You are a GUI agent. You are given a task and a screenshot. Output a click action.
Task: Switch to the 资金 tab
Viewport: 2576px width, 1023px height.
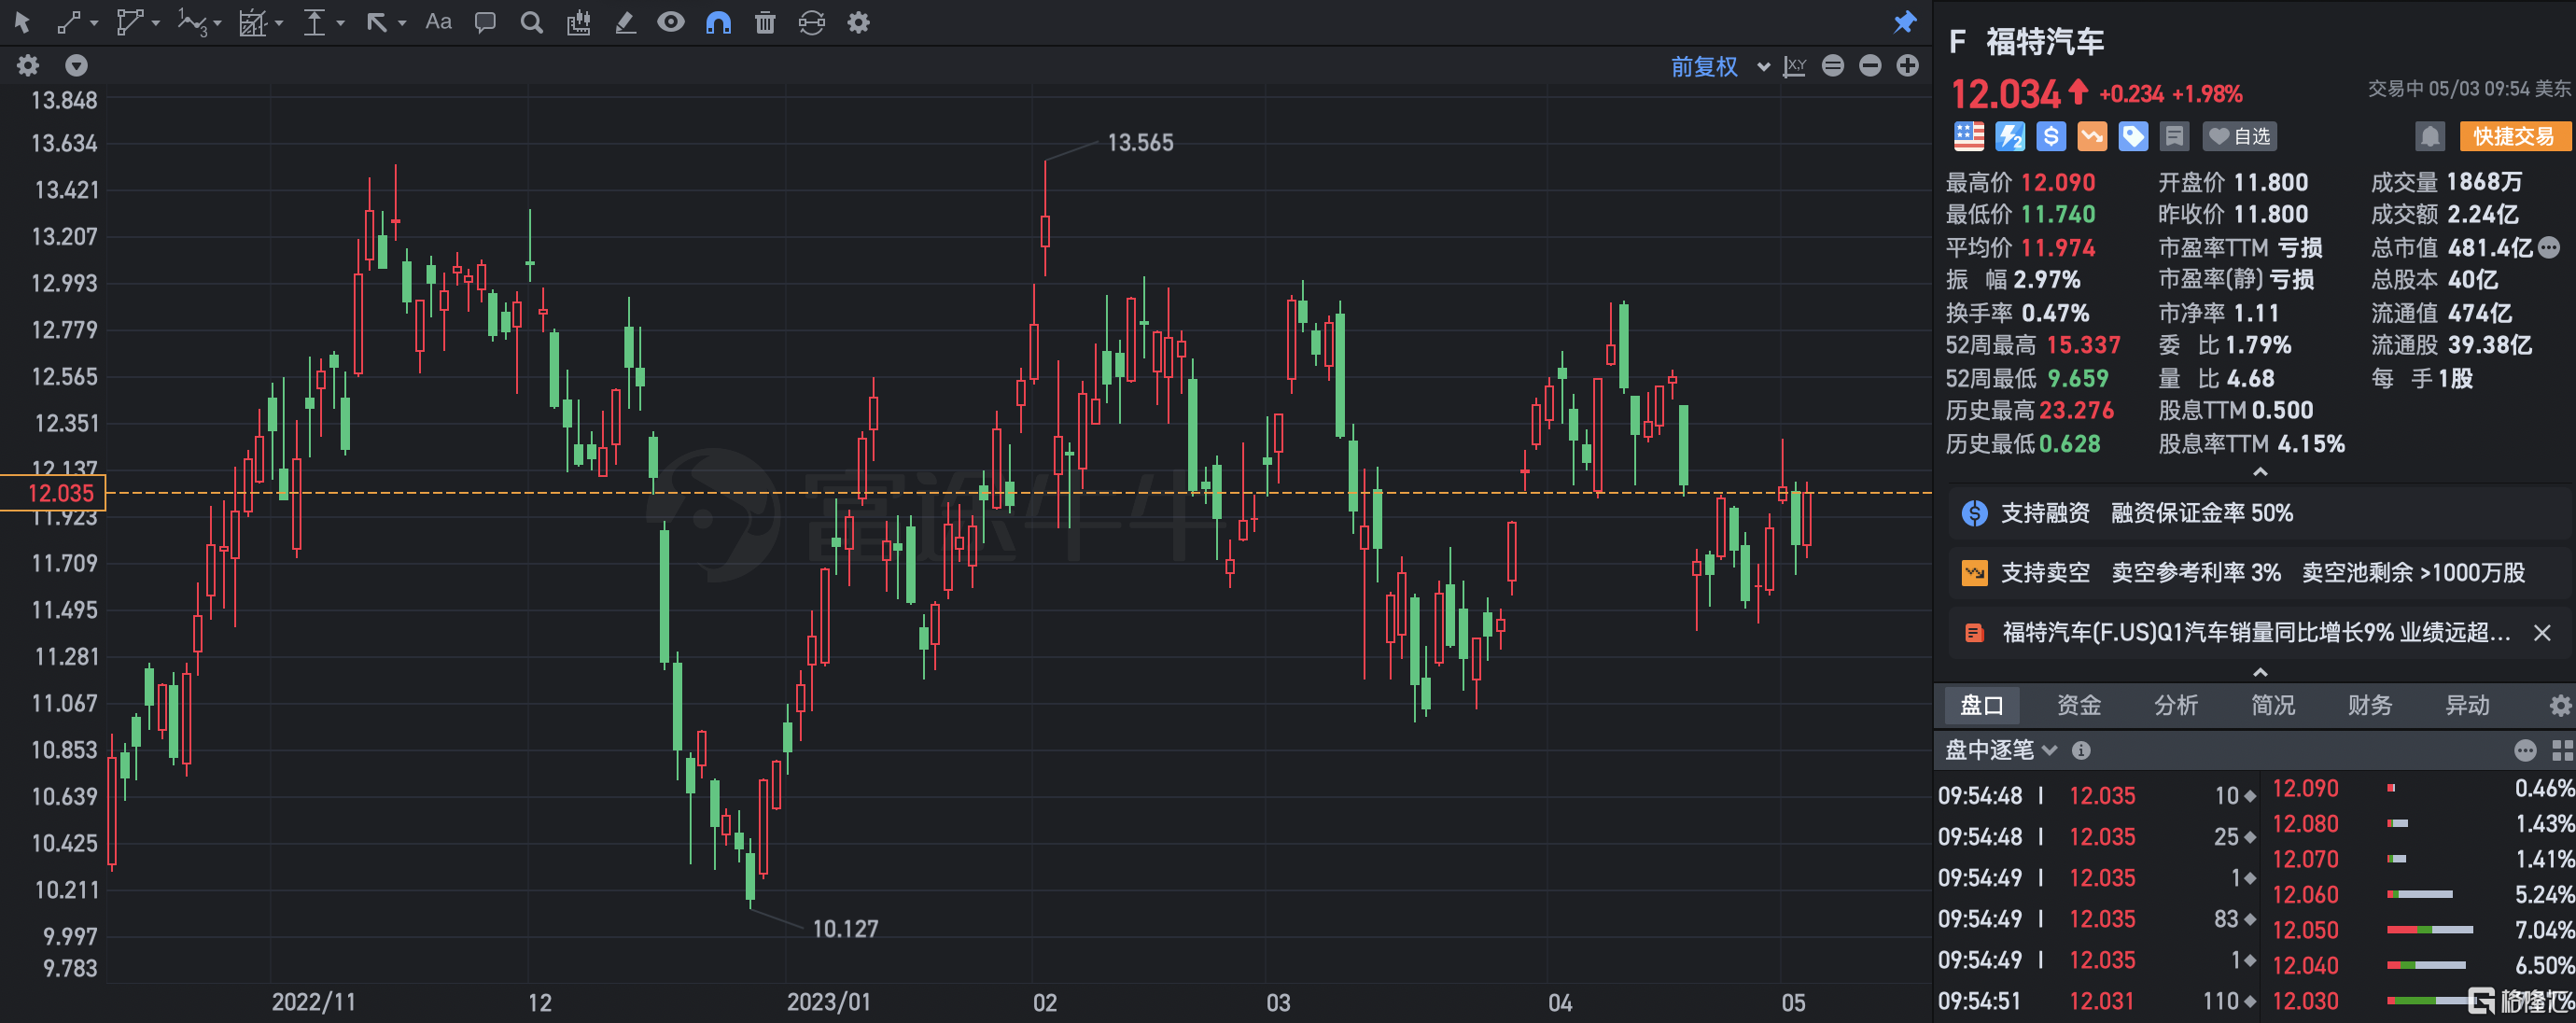(2078, 705)
